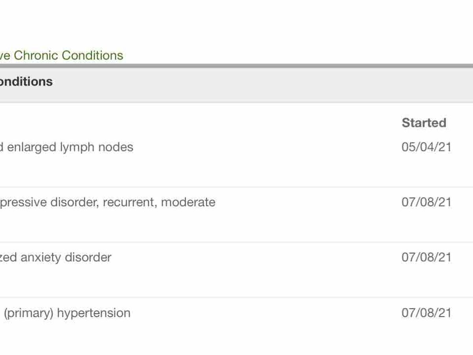The height and width of the screenshot is (355, 473).
Task: Click the word "(primary)" in last condition
Action: [28, 313]
